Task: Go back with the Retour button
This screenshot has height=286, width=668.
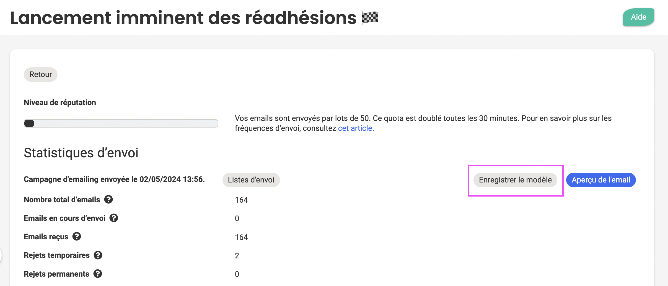Action: click(41, 75)
